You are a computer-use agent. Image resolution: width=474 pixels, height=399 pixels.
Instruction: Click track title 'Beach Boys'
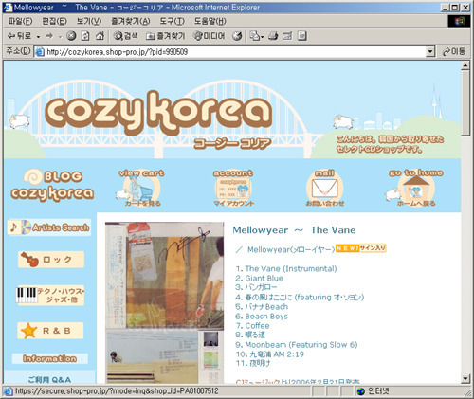[x=266, y=317]
